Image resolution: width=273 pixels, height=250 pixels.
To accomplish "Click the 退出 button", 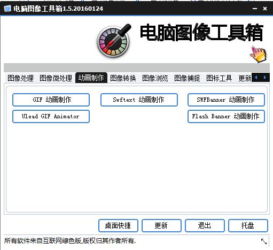I will [x=205, y=225].
